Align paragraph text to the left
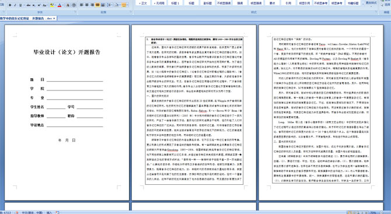 [x=82, y=5]
